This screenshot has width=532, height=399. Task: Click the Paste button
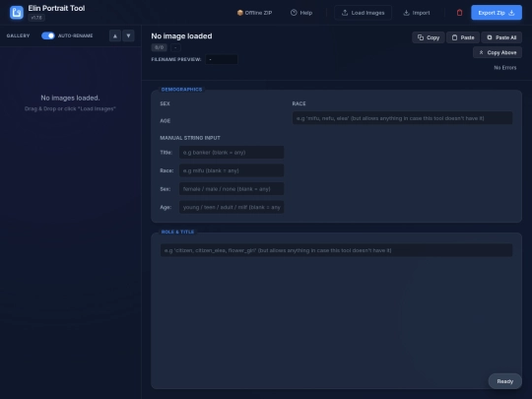(x=463, y=37)
